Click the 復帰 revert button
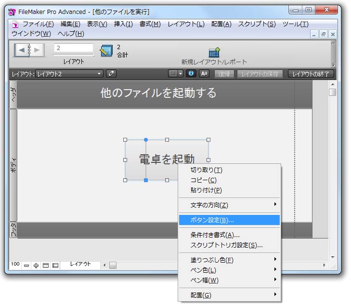Screen dimensions: 351x306 tap(224, 74)
